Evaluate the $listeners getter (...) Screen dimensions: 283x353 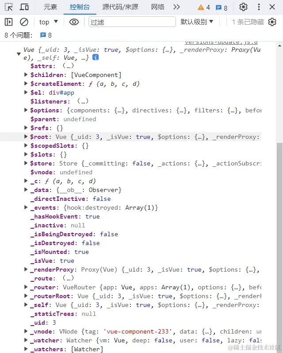(83, 101)
